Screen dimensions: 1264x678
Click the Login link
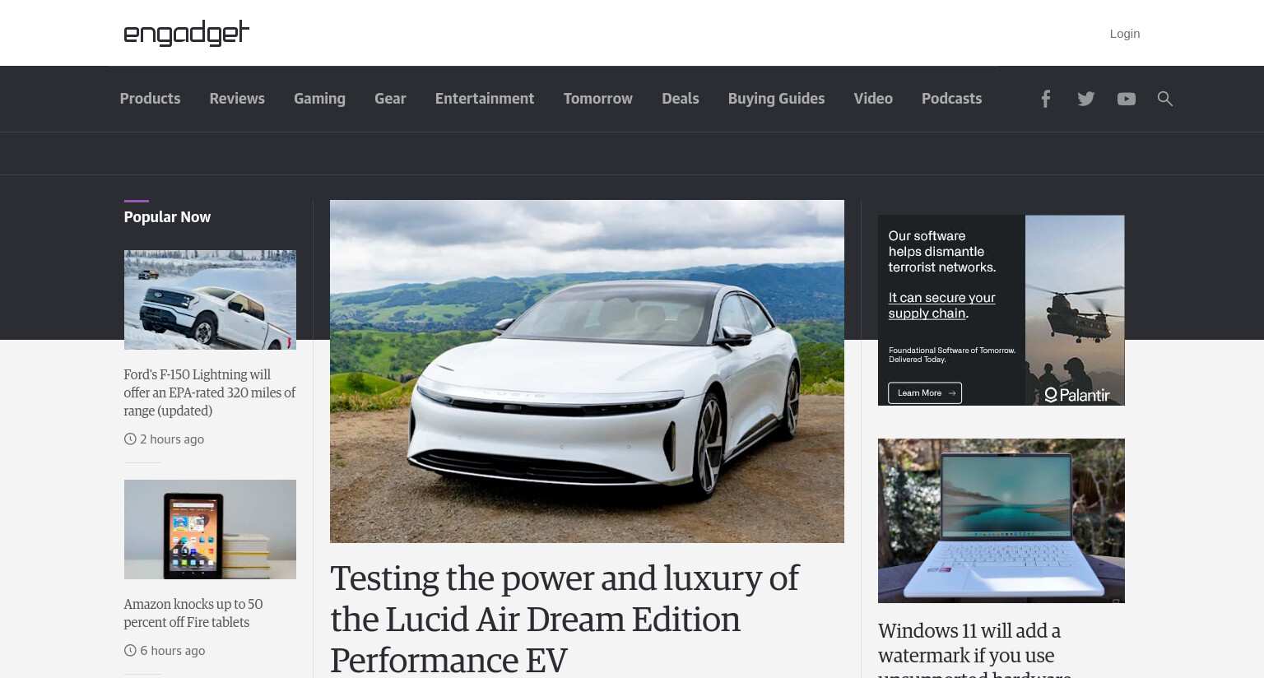pos(1125,34)
